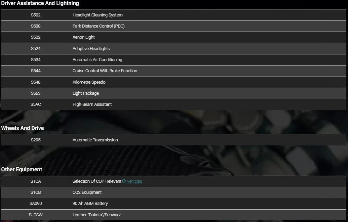Click the Automatic Transmission entry
Image resolution: width=348 pixels, height=222 pixels.
click(95, 140)
